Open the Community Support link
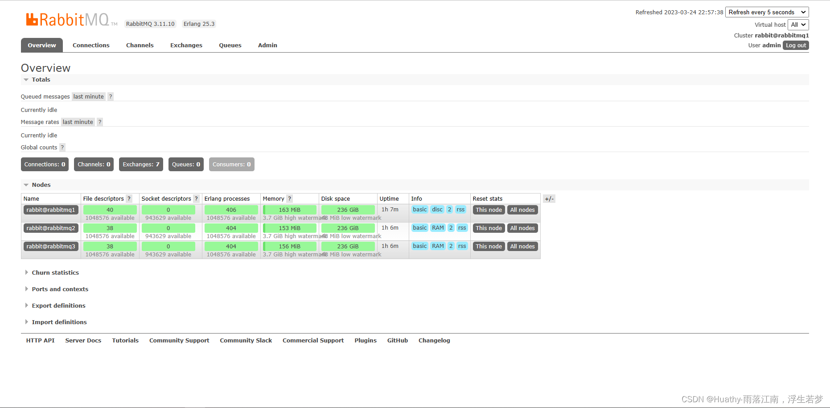 179,340
